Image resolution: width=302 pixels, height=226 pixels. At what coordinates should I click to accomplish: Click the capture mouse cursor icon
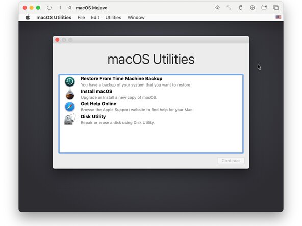pos(217,8)
